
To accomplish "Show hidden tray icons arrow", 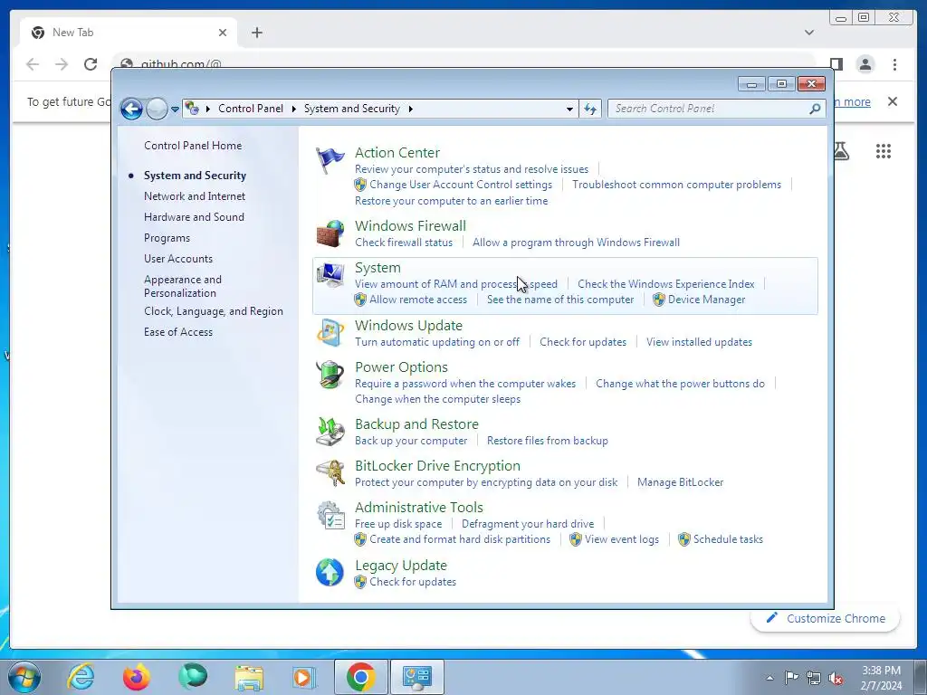I will coord(769,678).
